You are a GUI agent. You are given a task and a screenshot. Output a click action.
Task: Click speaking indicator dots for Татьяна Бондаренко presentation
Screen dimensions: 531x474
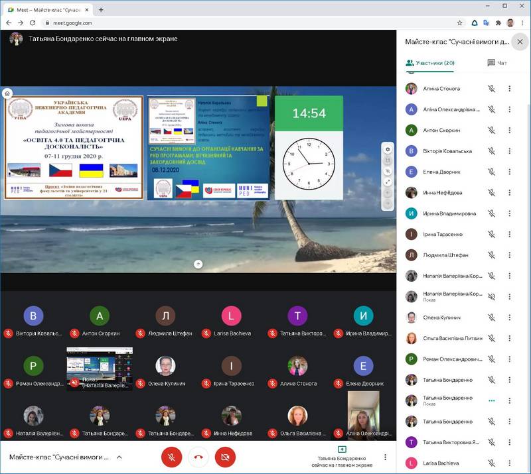(x=491, y=400)
